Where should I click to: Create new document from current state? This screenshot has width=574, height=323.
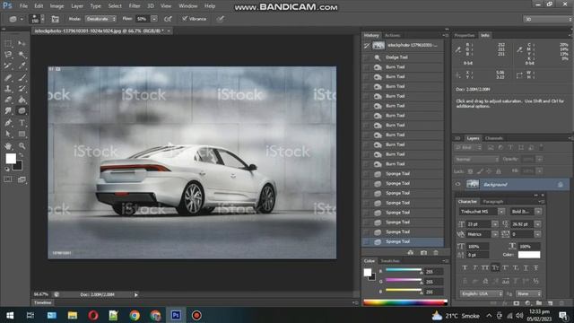click(411, 253)
